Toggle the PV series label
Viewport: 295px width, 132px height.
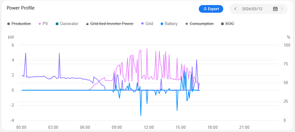[45, 24]
